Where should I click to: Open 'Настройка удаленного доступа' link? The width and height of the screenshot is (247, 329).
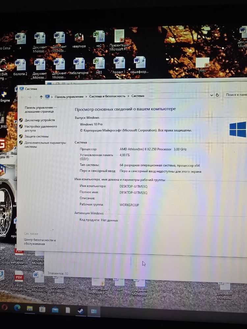pyautogui.click(x=41, y=128)
